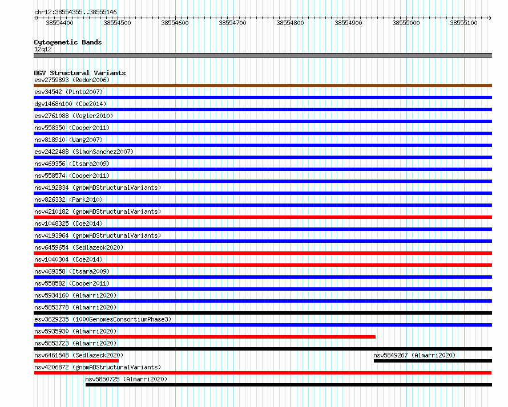Select the esv2761088 (Vogler2010) label
This screenshot has height=407, width=508.
click(74, 116)
